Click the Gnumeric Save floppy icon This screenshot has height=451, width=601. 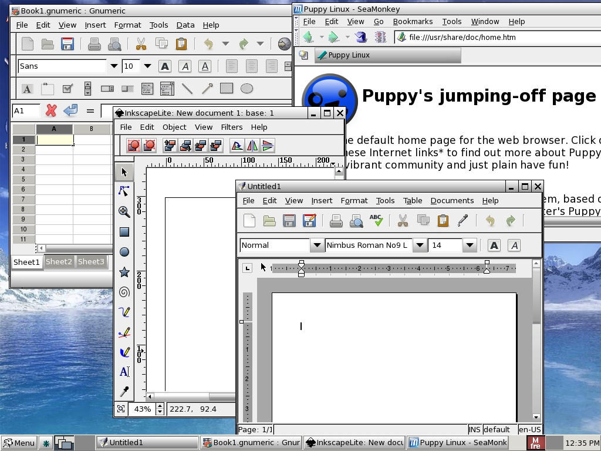[x=67, y=44]
